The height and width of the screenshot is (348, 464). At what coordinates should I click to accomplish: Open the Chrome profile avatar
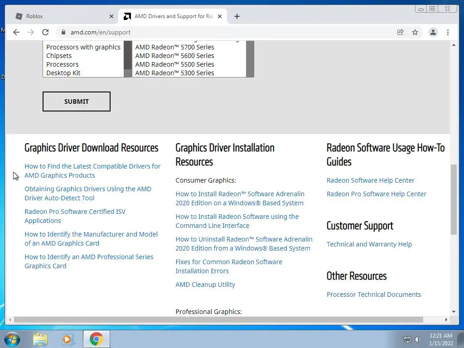pos(433,32)
